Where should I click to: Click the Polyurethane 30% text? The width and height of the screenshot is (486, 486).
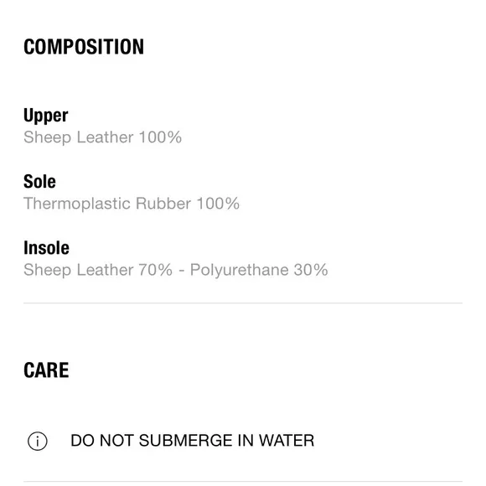point(259,270)
